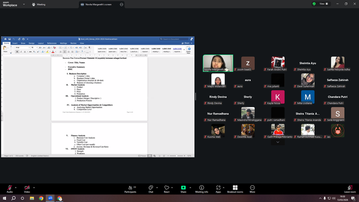Click Paste icon in shared Word ribbon
This screenshot has height=202, width=359.
[5, 49]
